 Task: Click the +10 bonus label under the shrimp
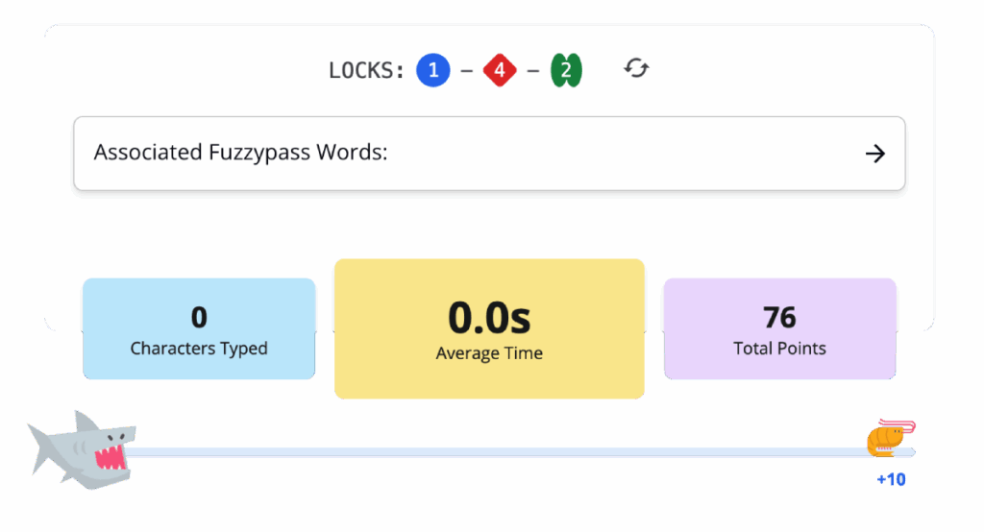pos(891,479)
